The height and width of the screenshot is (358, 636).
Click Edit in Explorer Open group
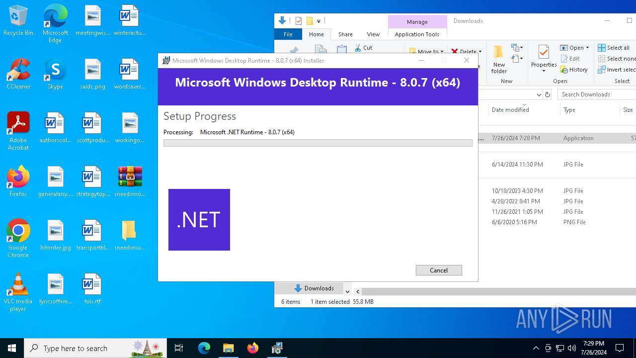click(570, 59)
